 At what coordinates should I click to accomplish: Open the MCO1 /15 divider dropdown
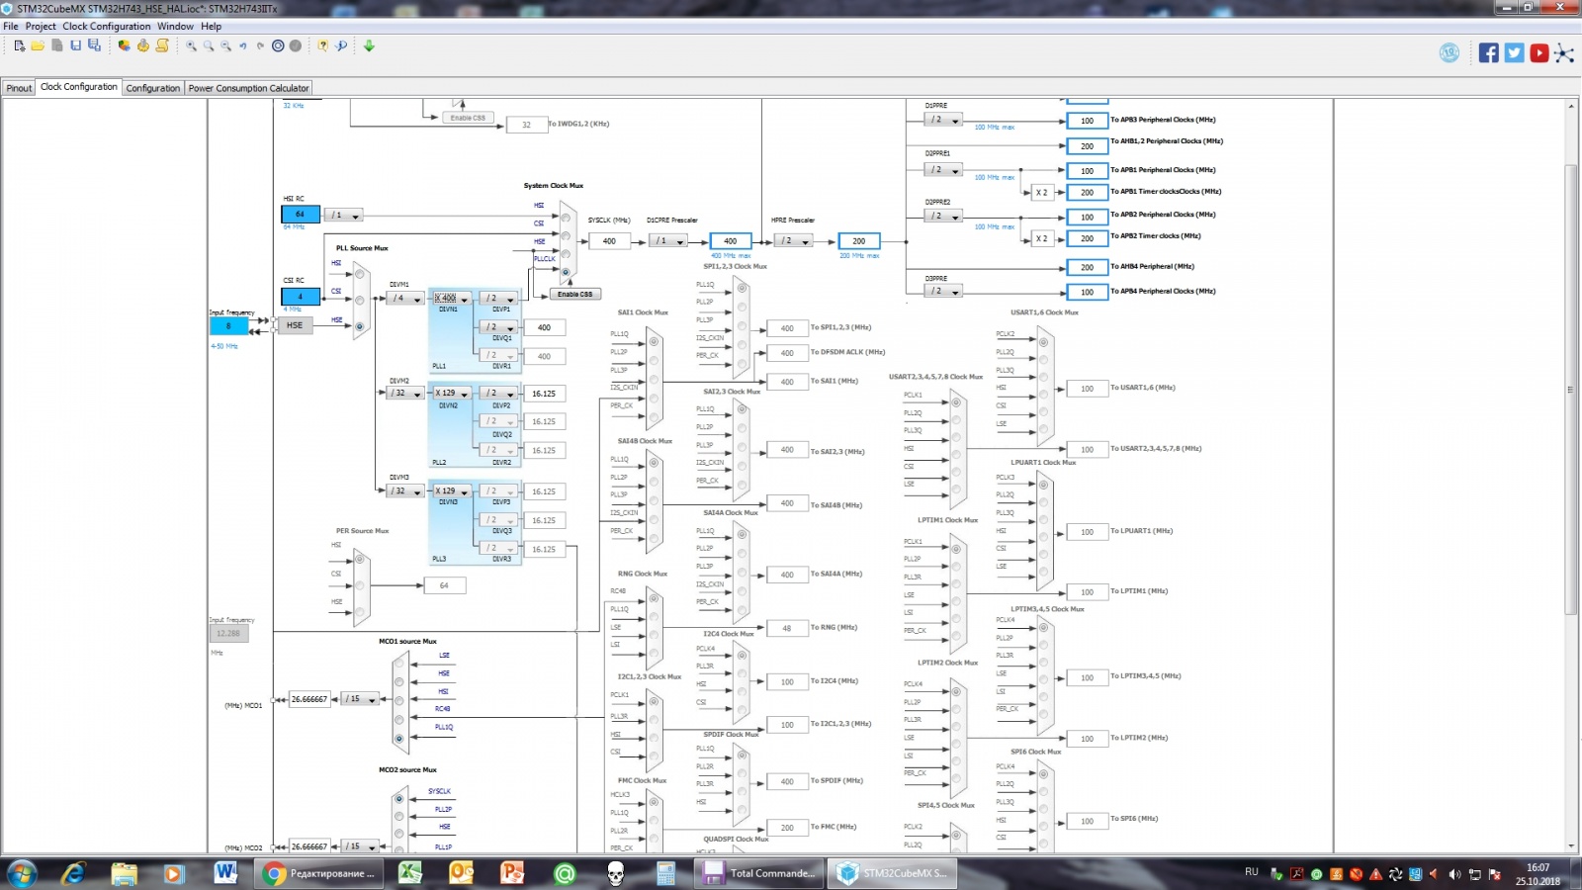[x=361, y=699]
